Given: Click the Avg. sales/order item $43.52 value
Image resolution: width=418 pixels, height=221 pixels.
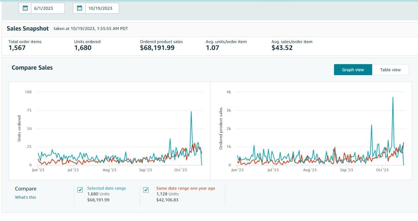Looking at the screenshot, I should [x=282, y=48].
